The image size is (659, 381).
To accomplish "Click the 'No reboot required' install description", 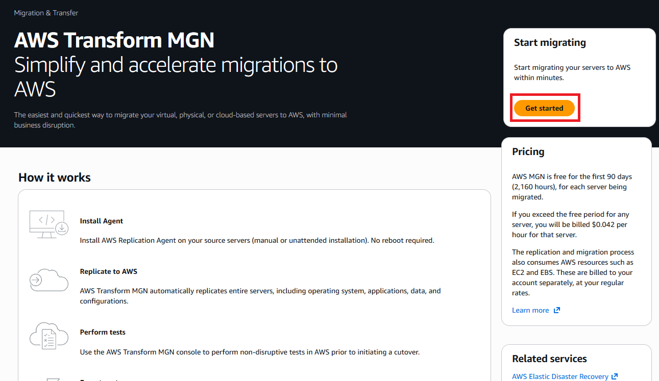I will tap(257, 240).
